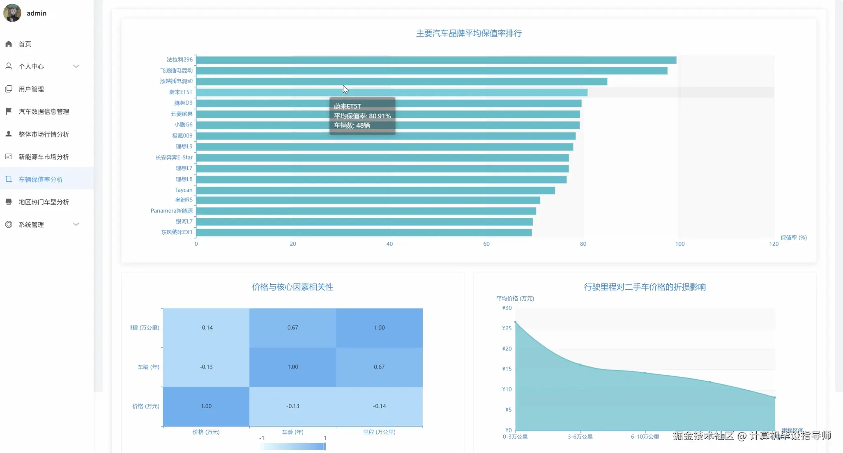Click the flag icon beside 汽车数据信息管理

pos(9,111)
